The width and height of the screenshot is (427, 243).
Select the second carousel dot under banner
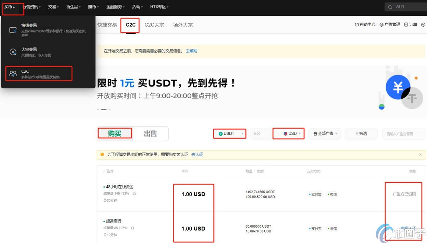point(104,109)
